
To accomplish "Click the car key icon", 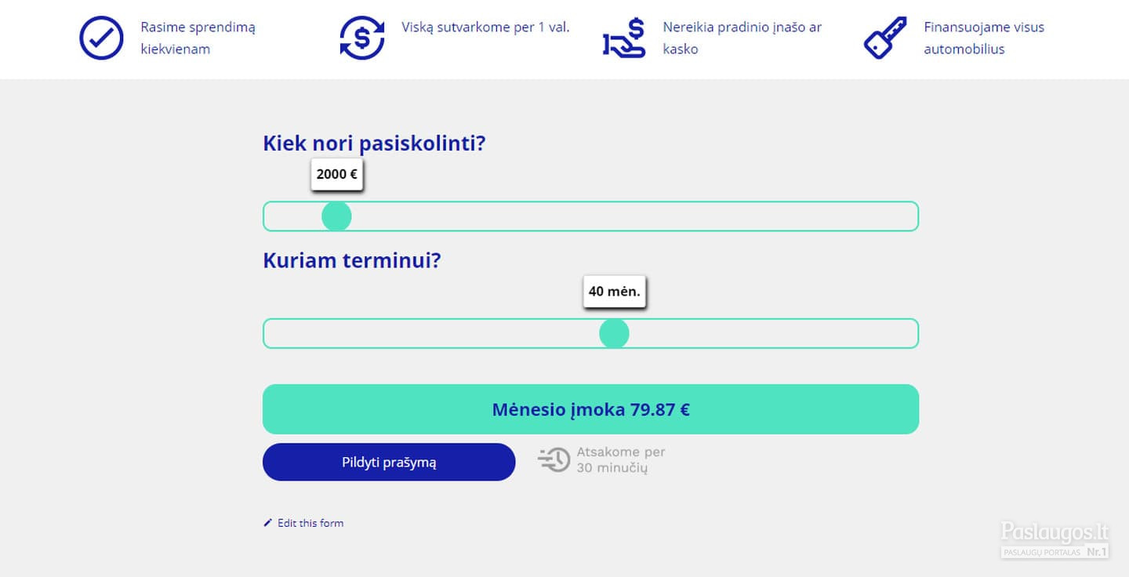I will tap(885, 38).
